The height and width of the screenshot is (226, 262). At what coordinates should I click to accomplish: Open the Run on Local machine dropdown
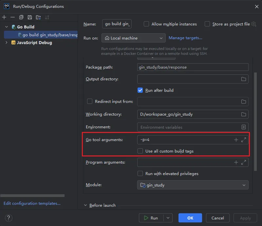pyautogui.click(x=134, y=38)
